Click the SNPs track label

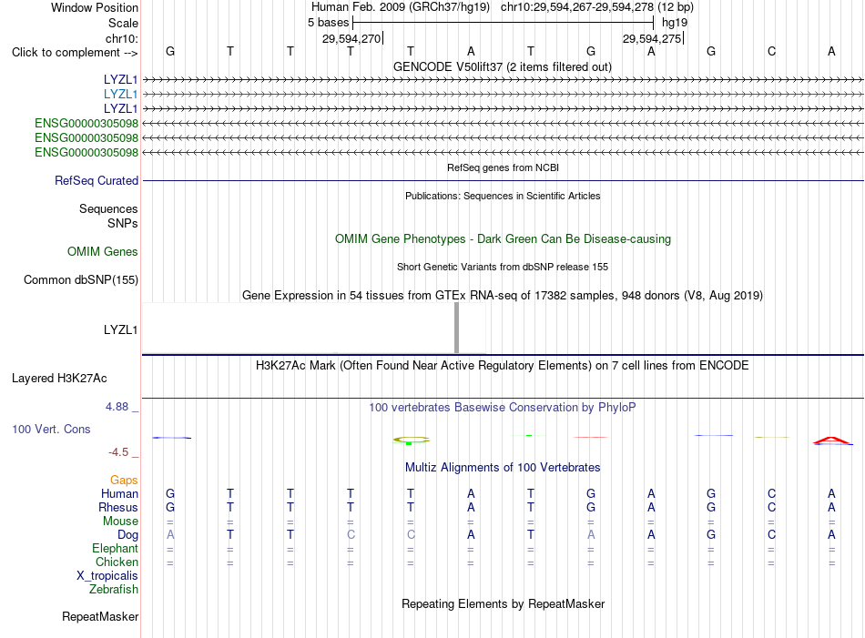pos(123,223)
